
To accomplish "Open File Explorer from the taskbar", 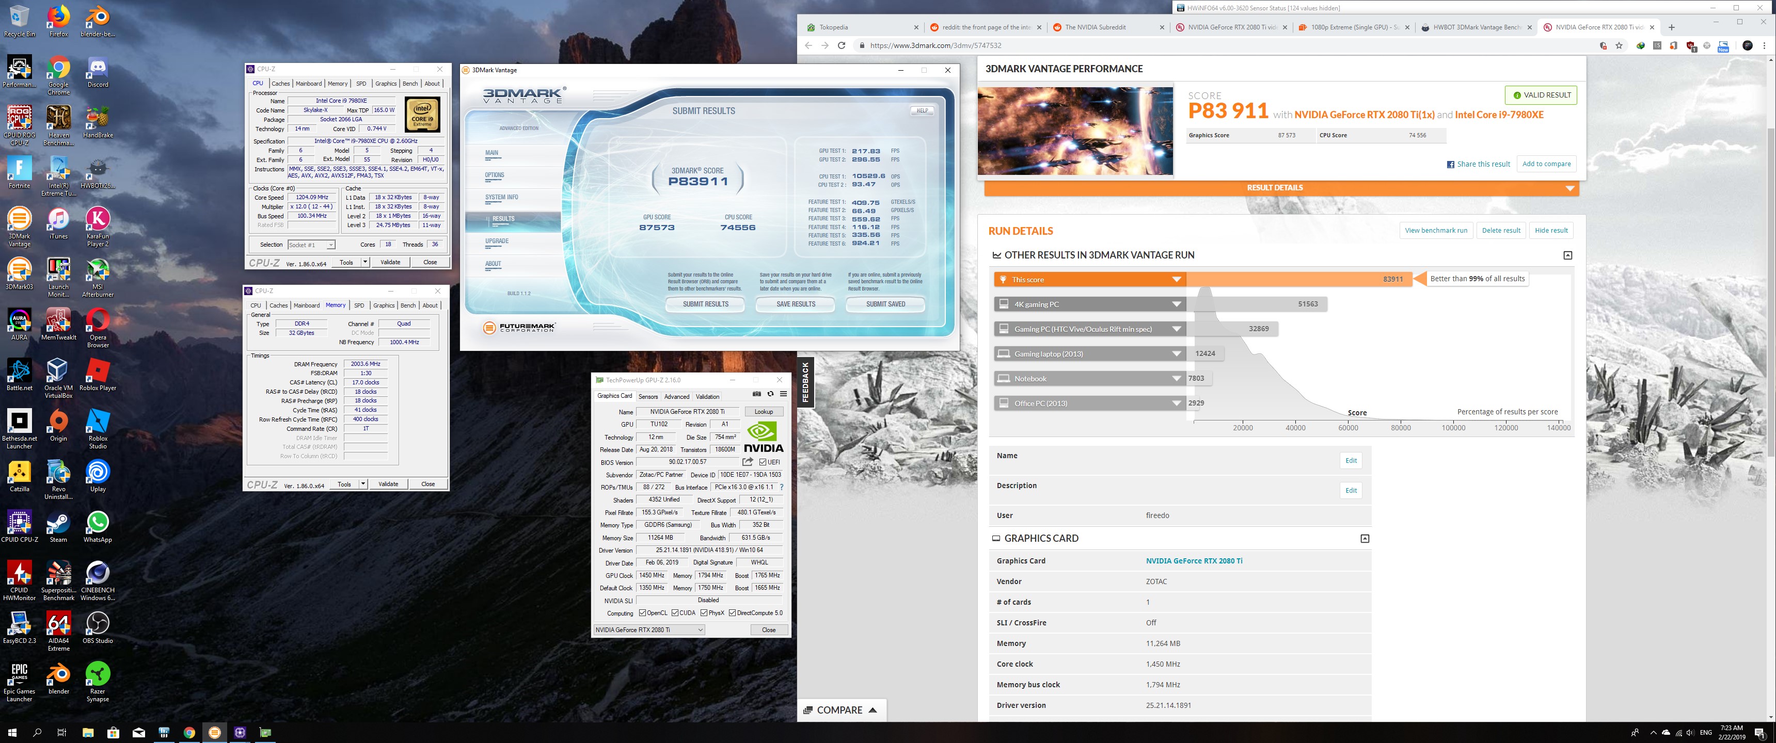I will click(x=88, y=733).
